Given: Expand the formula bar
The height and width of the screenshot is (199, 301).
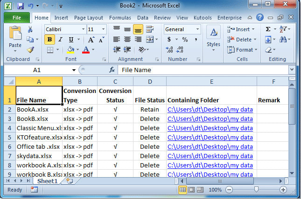Looking at the screenshot, I should coord(292,70).
